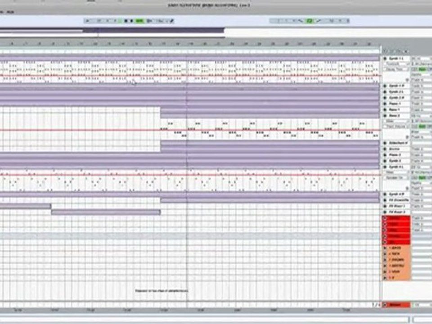Unfold the Synth 3 track
The height and width of the screenshot is (324, 432).
(x=385, y=161)
